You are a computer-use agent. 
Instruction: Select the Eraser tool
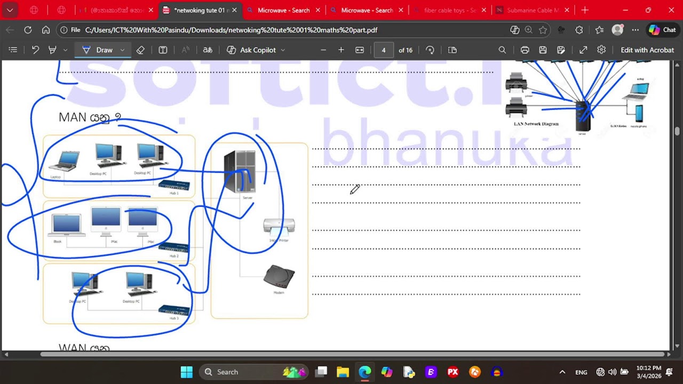[x=140, y=50]
